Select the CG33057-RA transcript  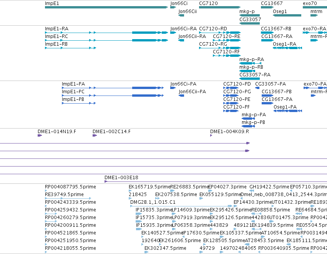pyautogui.click(x=250, y=79)
